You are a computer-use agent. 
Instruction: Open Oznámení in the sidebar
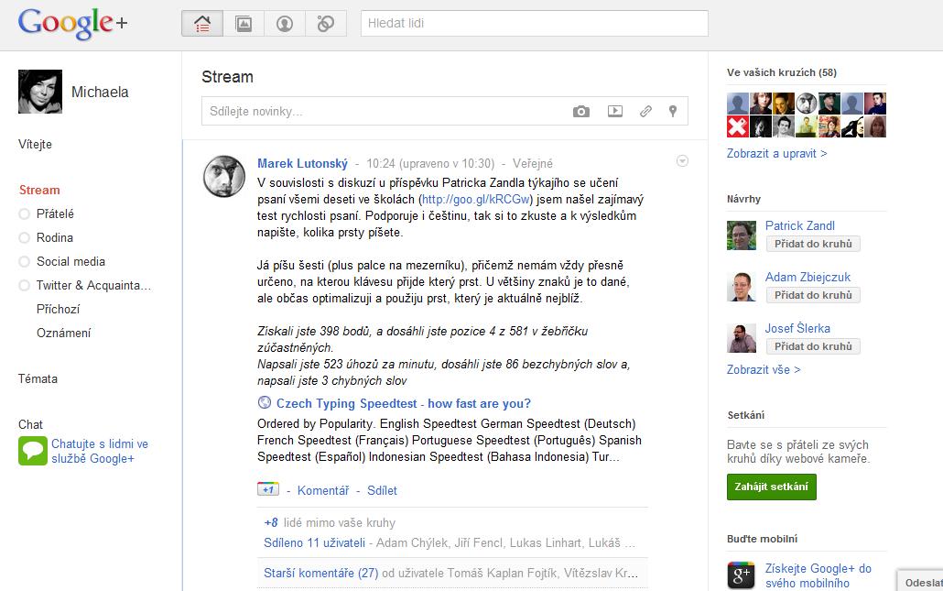[64, 333]
